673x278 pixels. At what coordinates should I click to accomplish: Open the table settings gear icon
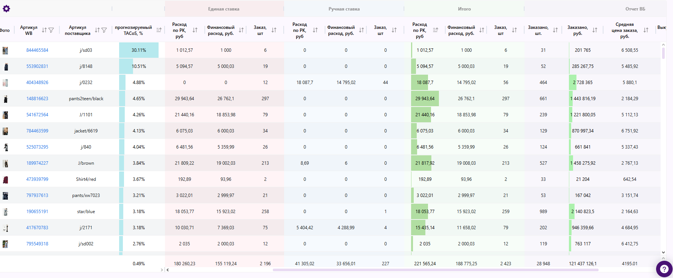6,9
